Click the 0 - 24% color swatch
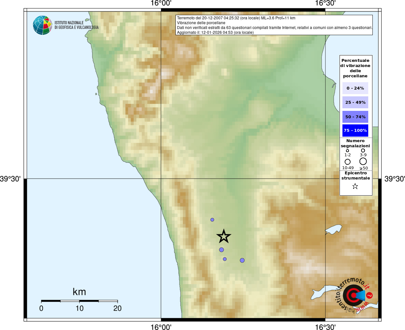The height and width of the screenshot is (330, 405). pos(355,88)
